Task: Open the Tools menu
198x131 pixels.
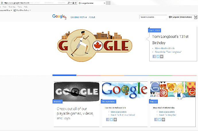Action: 20,7
